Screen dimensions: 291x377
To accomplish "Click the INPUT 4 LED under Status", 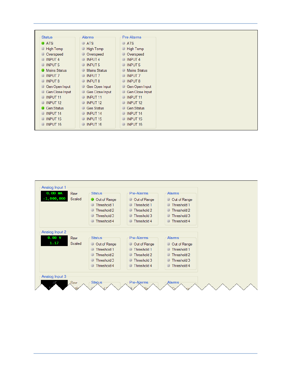I will coord(43,60).
